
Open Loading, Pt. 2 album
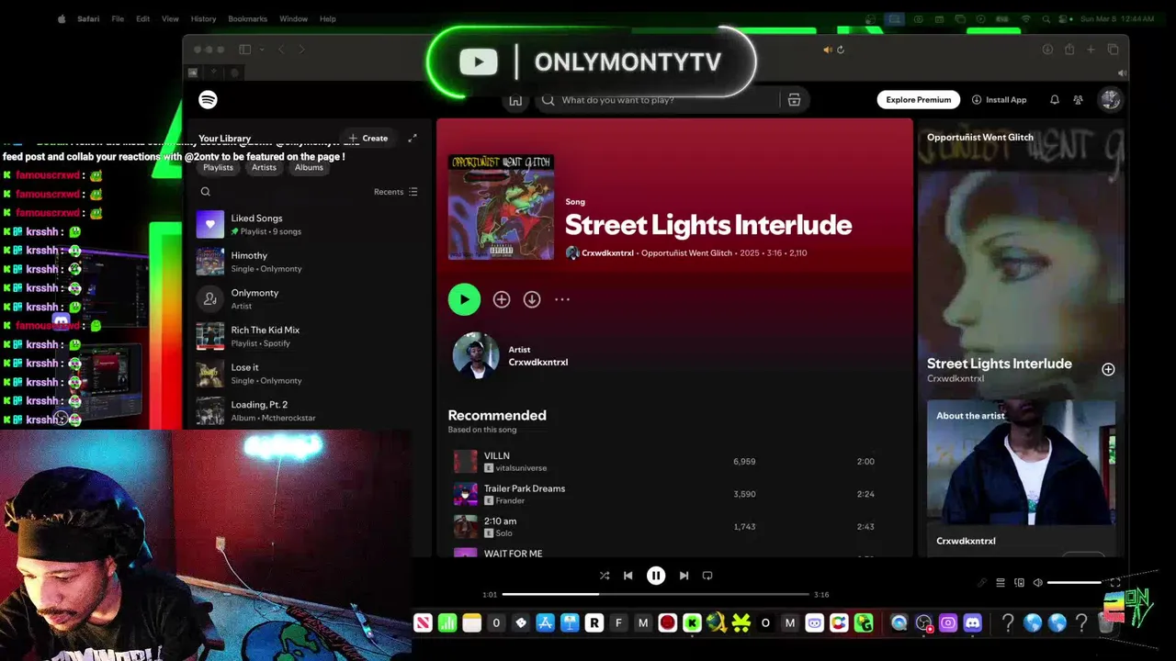point(308,410)
